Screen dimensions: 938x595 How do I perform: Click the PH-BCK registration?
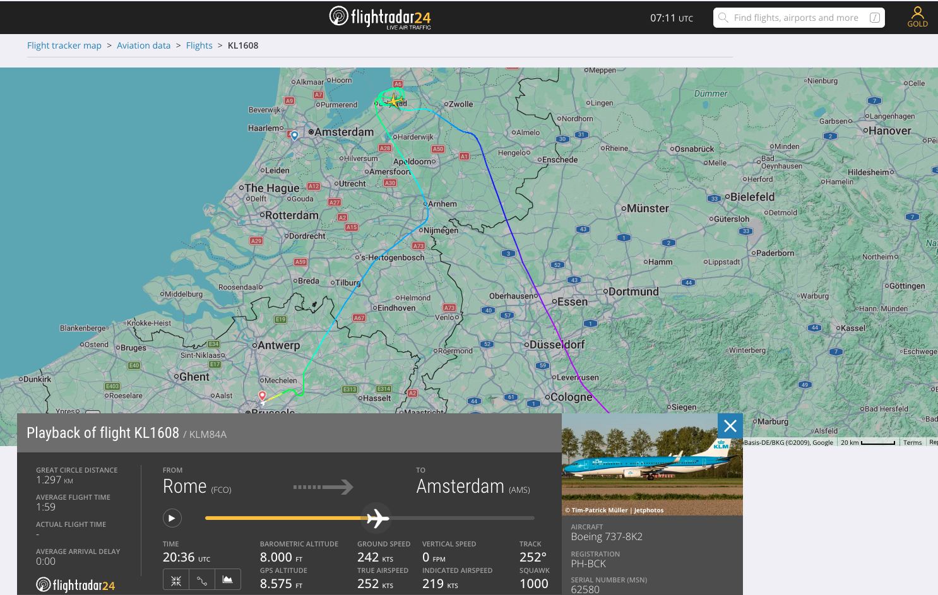click(x=588, y=564)
